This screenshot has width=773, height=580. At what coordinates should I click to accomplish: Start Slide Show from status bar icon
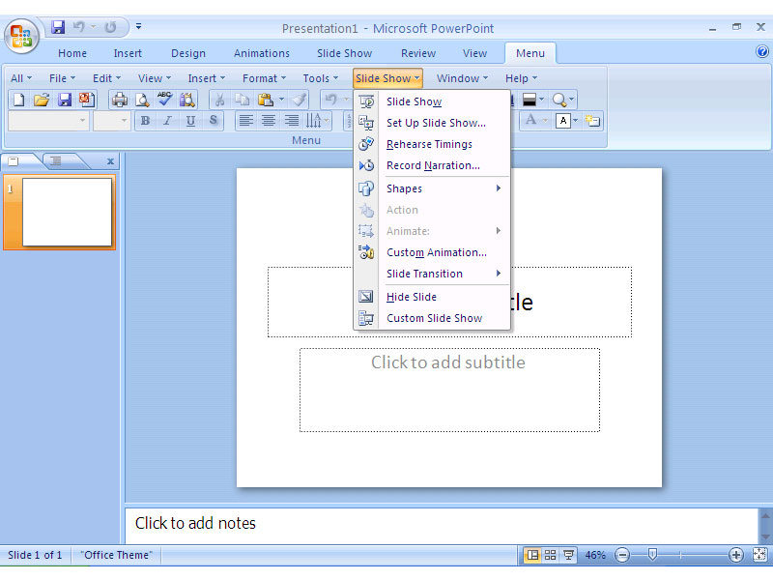pyautogui.click(x=569, y=555)
